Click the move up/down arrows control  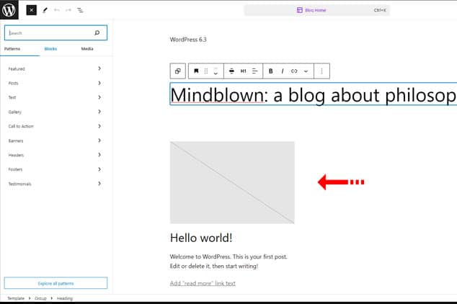[x=216, y=71]
